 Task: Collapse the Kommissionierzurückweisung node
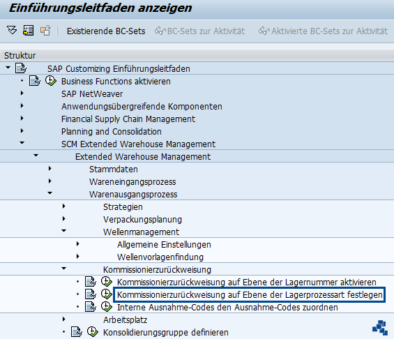(x=64, y=269)
